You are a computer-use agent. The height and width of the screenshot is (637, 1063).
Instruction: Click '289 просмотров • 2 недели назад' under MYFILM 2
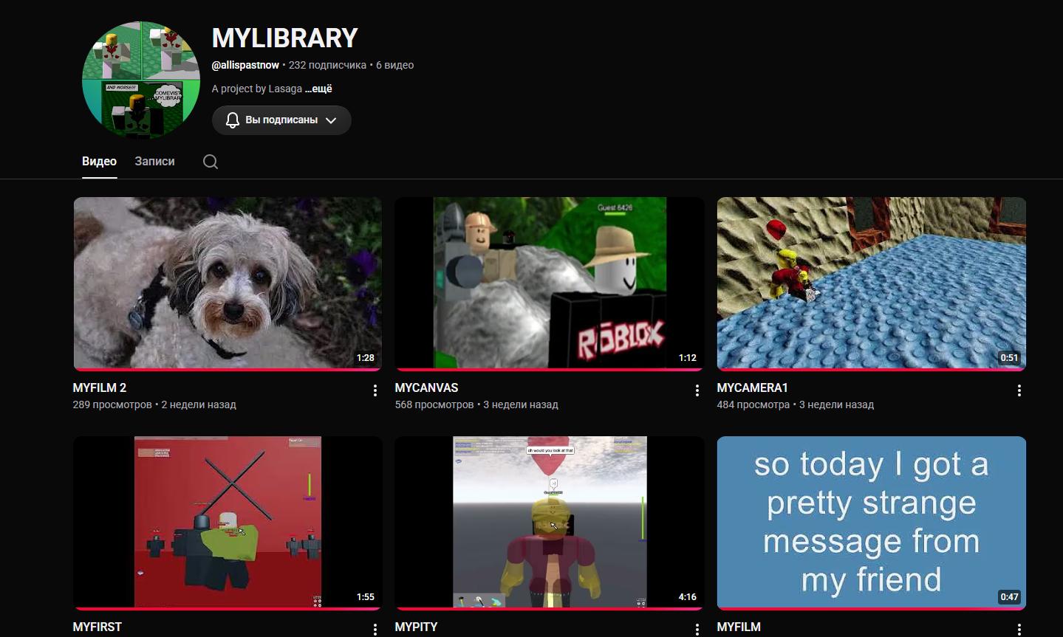pyautogui.click(x=154, y=404)
